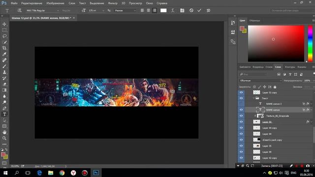Viewport: 315px width, 177px height.
Task: Filter layers by pixel layers
Action: [279, 74]
